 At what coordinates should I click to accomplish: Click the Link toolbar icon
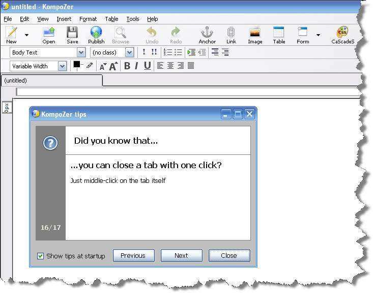pos(231,33)
